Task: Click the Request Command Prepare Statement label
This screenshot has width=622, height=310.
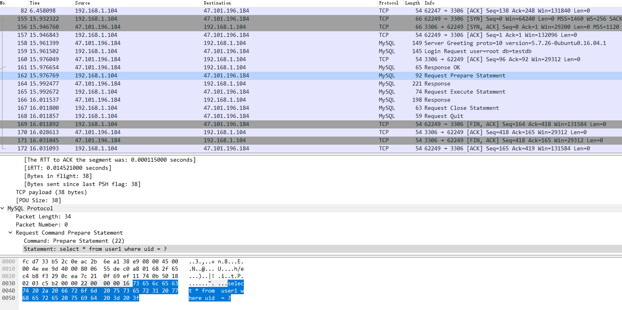Action: 69,233
